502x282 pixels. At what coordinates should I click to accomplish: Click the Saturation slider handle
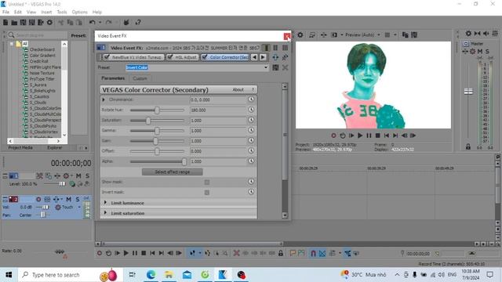point(148,120)
